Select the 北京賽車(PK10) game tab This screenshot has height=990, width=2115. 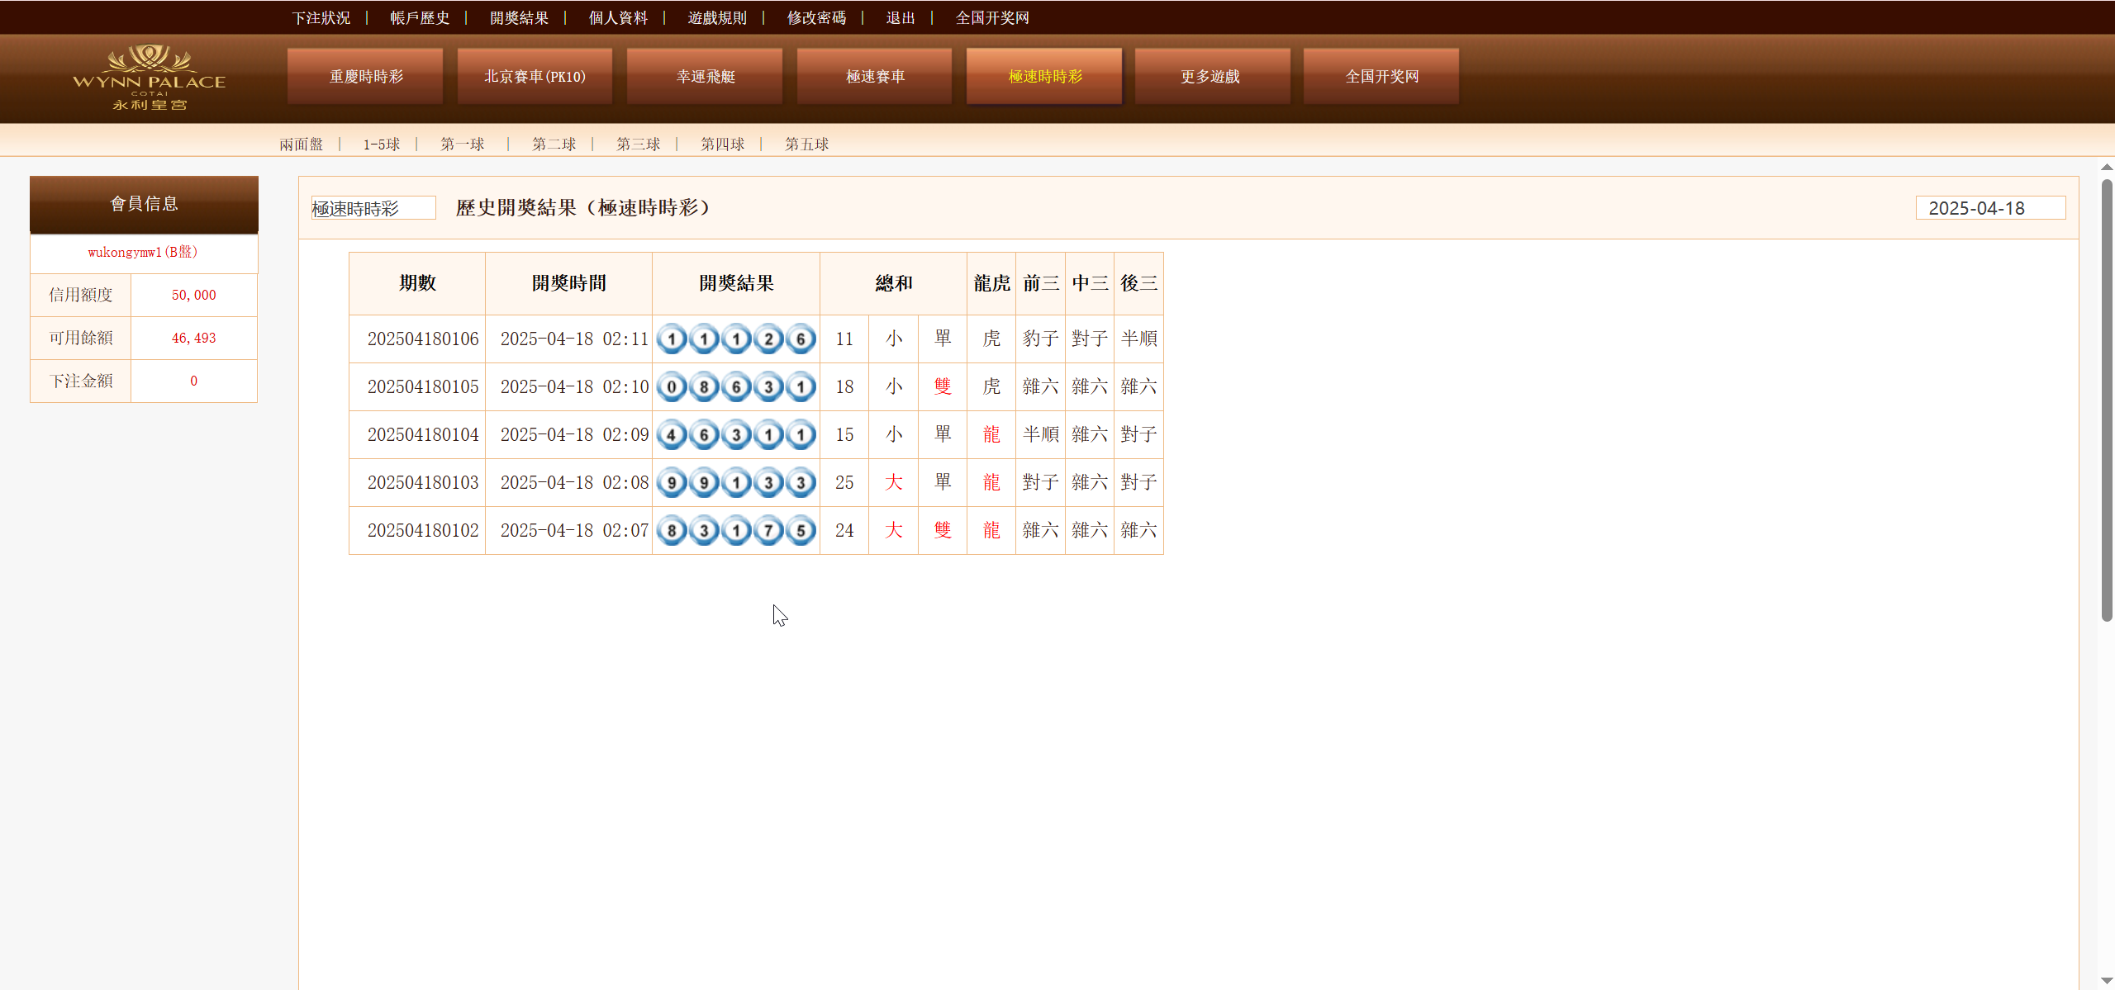(535, 77)
